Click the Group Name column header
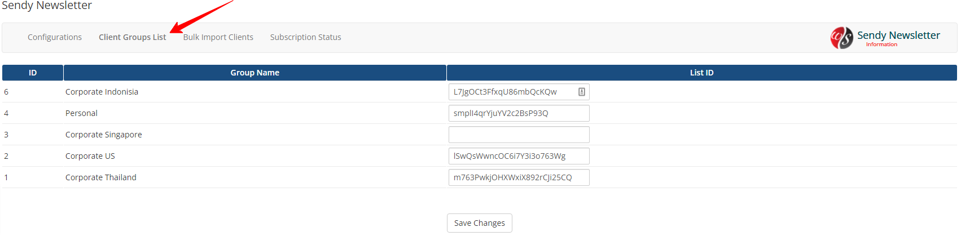Image resolution: width=961 pixels, height=245 pixels. [255, 73]
